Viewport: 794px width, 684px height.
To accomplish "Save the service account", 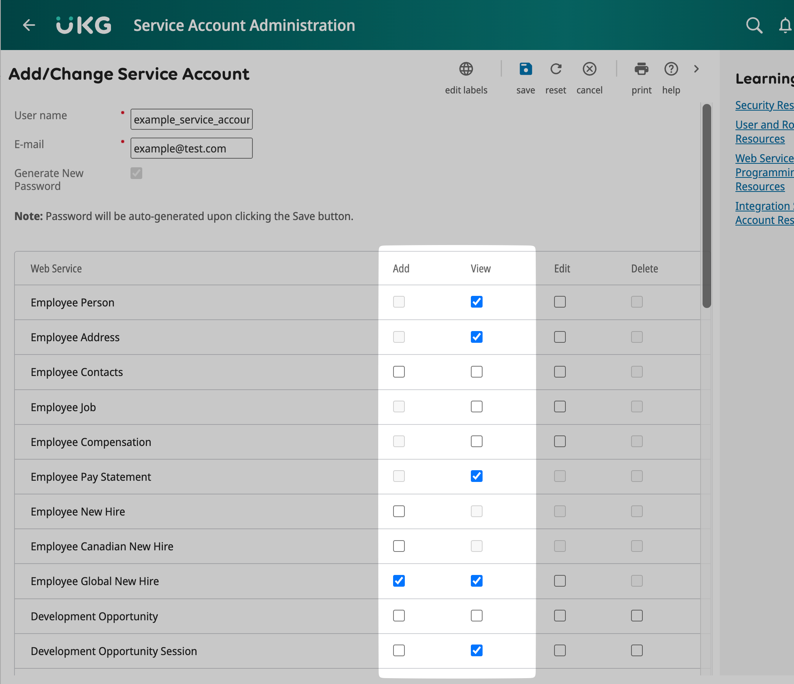I will tap(526, 69).
